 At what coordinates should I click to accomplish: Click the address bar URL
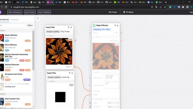pos(26,7)
